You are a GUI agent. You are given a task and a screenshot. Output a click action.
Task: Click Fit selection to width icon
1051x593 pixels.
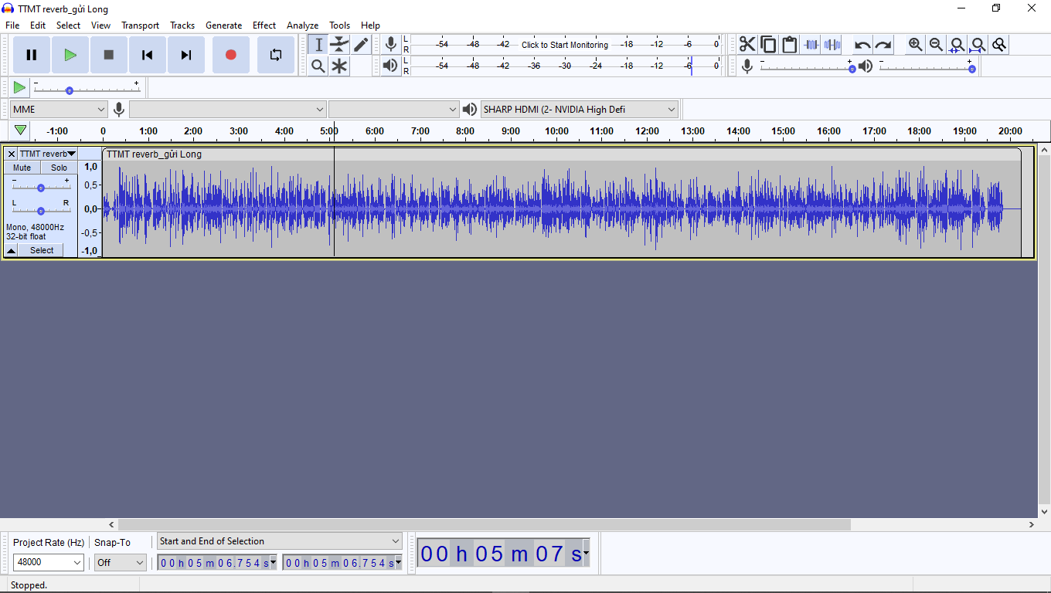957,45
